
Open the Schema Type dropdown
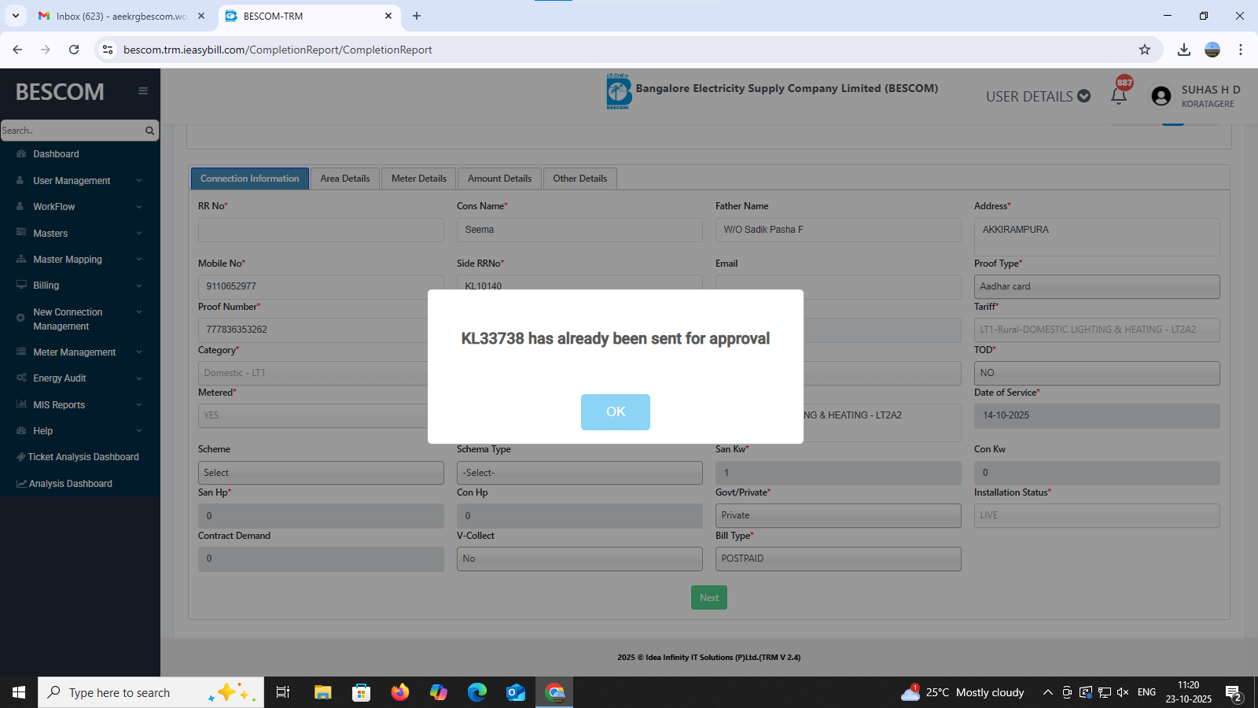click(579, 473)
